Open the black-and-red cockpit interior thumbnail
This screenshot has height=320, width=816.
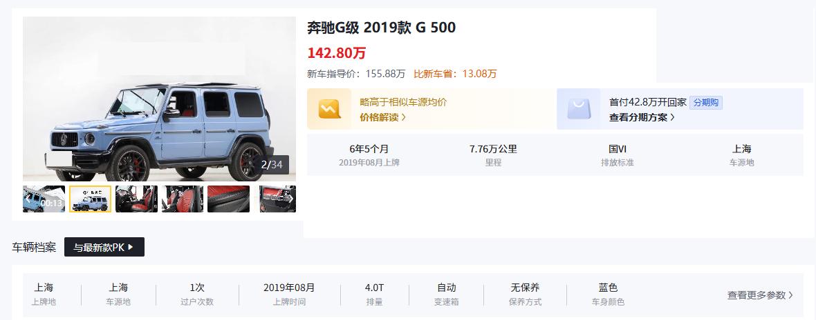tap(136, 199)
